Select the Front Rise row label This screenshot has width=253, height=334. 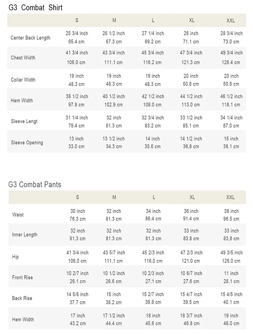(22, 278)
